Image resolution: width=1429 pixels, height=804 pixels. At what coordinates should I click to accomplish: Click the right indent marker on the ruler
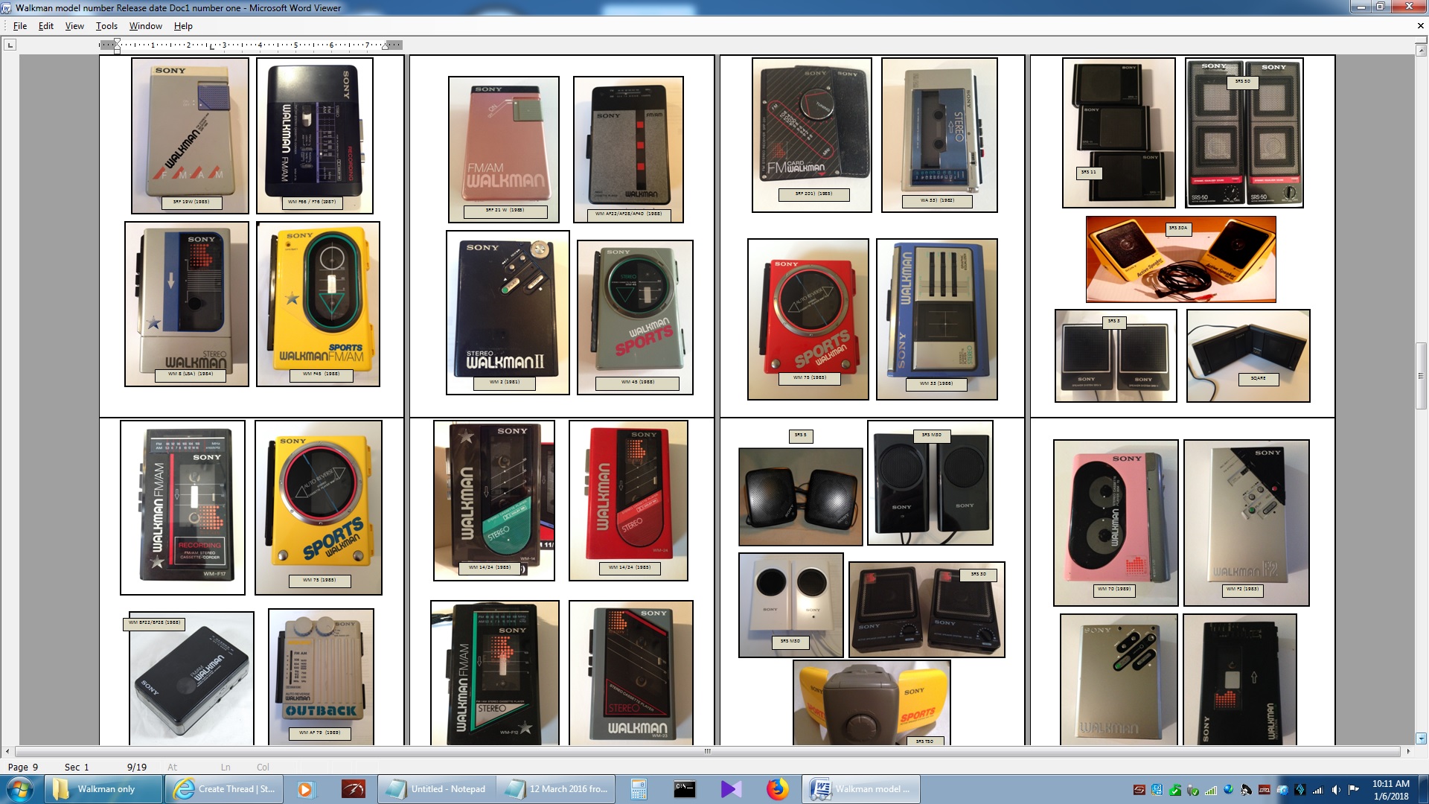385,46
